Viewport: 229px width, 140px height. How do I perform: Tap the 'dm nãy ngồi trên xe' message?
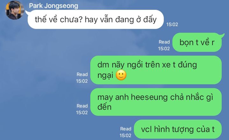[156, 70]
